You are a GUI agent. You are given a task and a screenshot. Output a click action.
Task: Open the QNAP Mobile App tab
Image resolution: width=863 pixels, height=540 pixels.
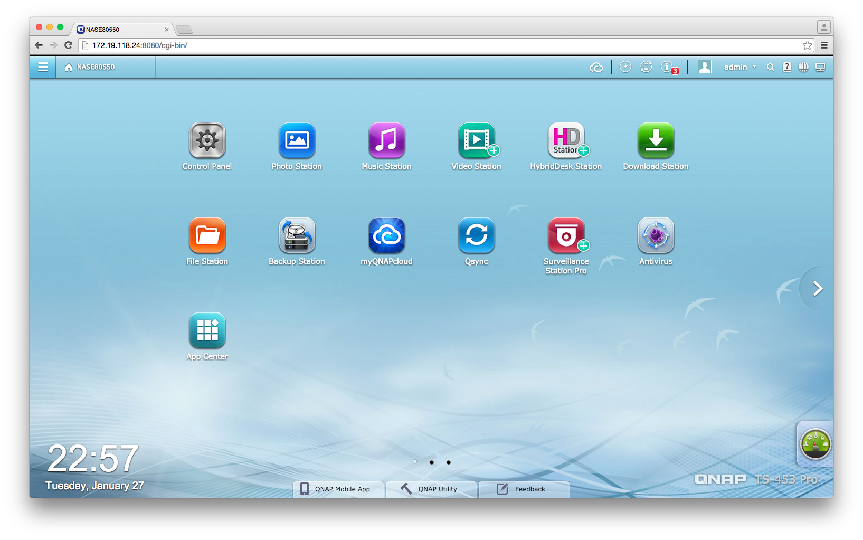pos(338,489)
